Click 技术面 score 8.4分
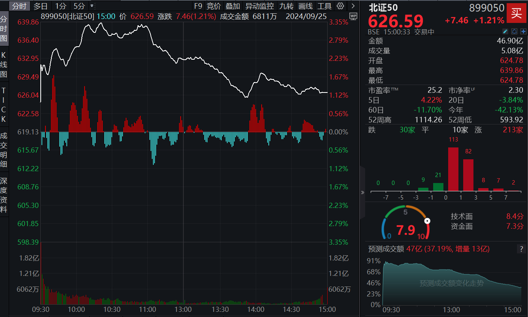528x317 pixels. click(515, 216)
